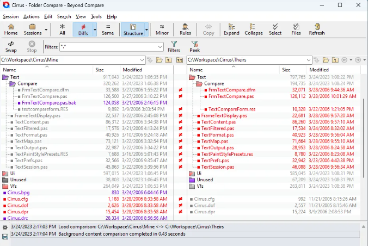Collapse the left Text folder
Image resolution: width=368 pixels, height=246 pixels.
[x=5, y=77]
